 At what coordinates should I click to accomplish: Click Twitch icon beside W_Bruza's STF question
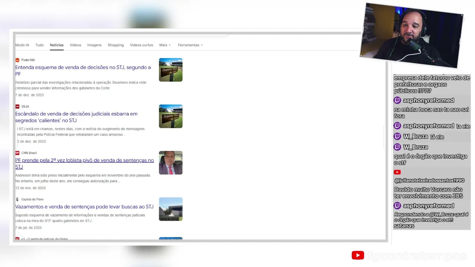pos(397,147)
